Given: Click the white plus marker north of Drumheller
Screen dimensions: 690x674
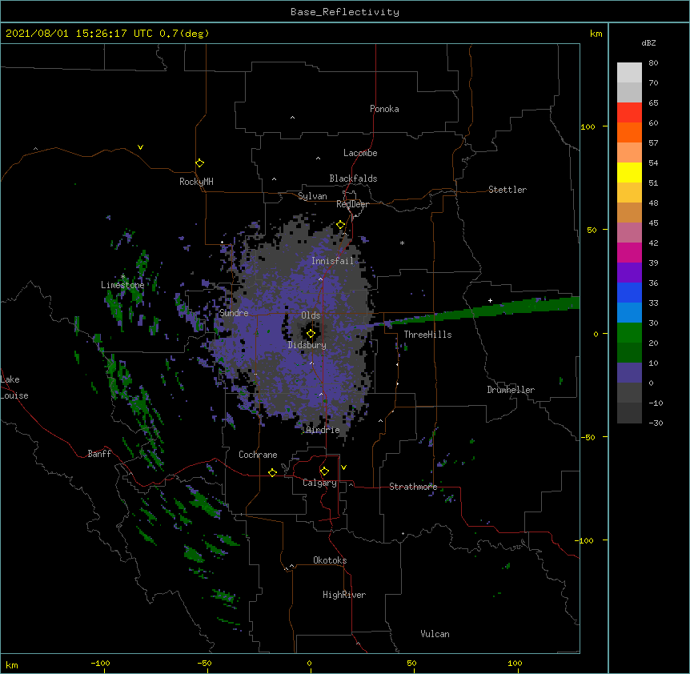Looking at the screenshot, I should [x=490, y=300].
